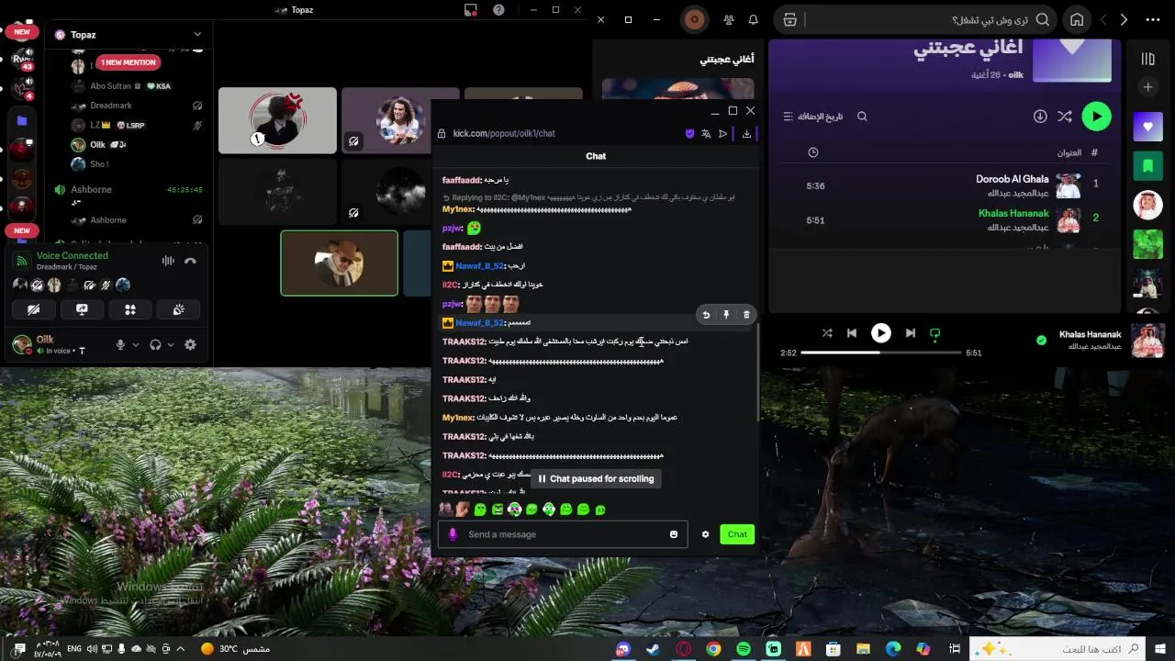Open the emoji picker in chat input
This screenshot has width=1175, height=661.
(674, 534)
